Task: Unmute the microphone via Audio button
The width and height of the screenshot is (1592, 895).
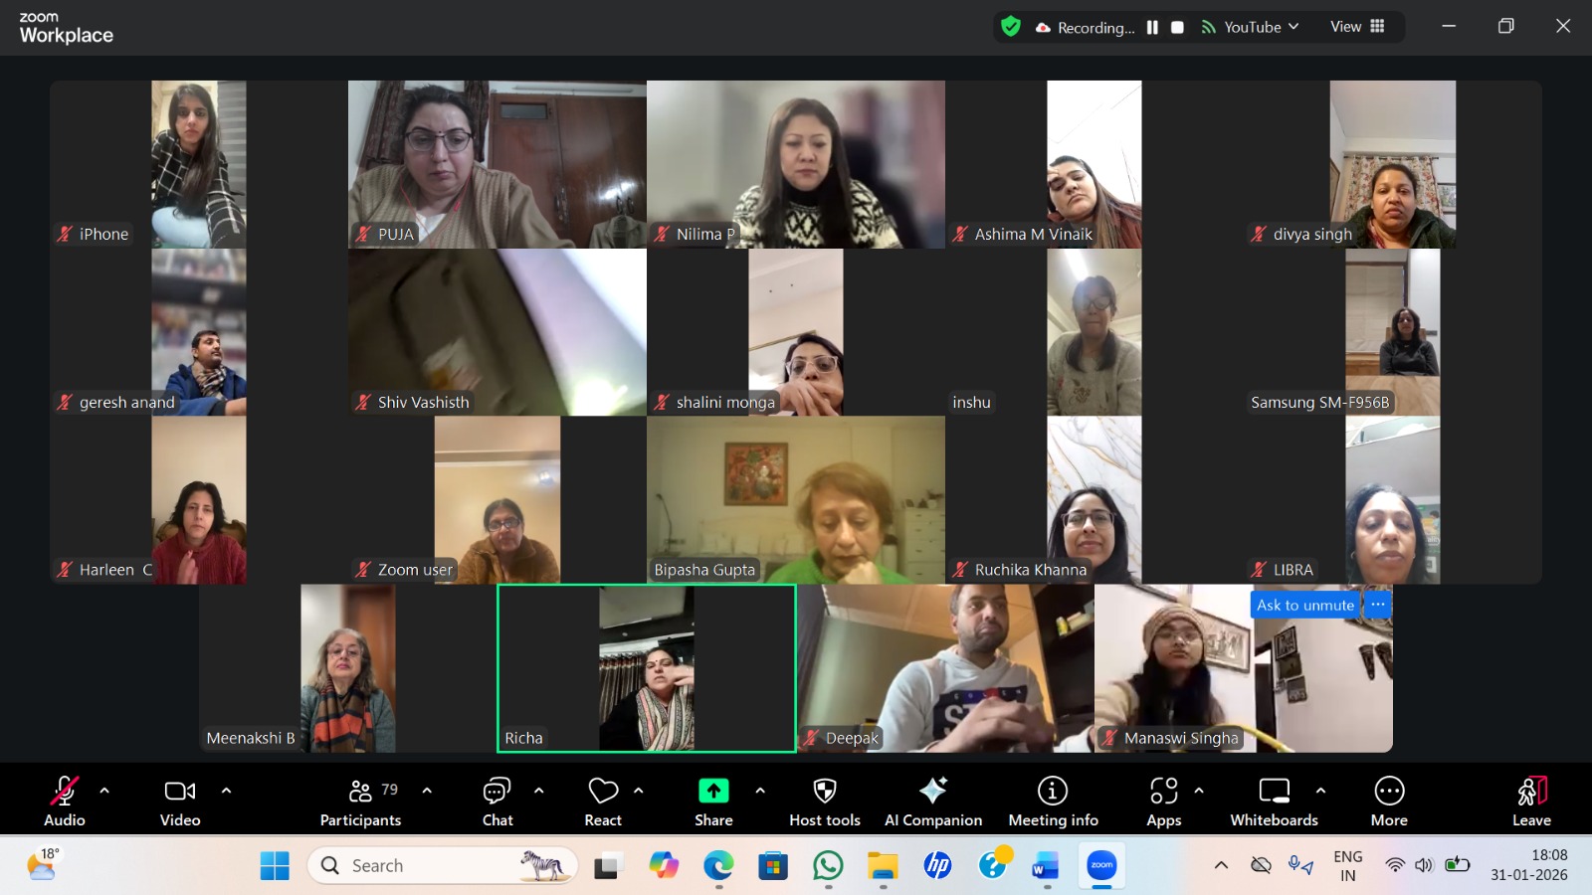Action: 65,801
